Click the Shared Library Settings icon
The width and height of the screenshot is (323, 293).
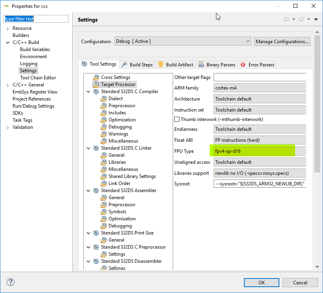[104, 176]
